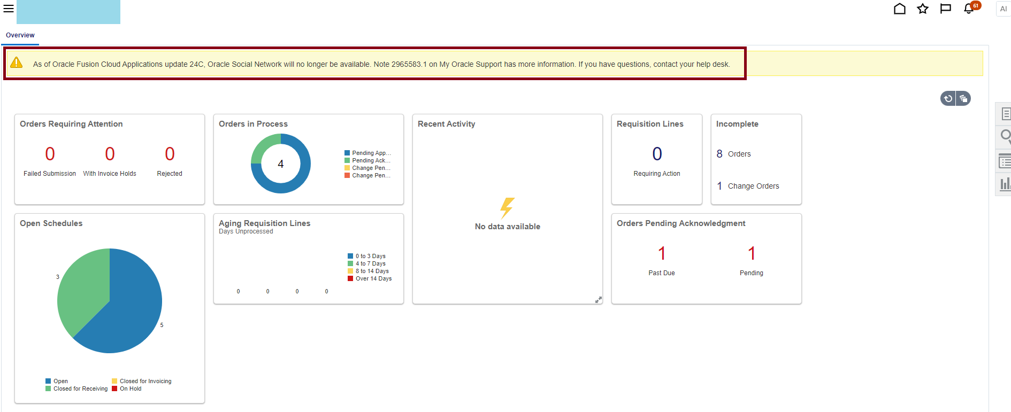This screenshot has height=412, width=1011.
Task: Click the Orders Requiring Attention title
Action: click(71, 124)
